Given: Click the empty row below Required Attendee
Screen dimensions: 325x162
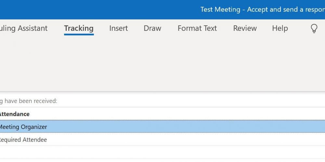Looking at the screenshot, I should [x=162, y=152].
